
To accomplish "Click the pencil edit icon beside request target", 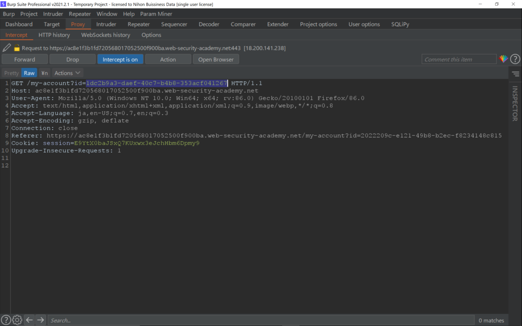I will 7,48.
